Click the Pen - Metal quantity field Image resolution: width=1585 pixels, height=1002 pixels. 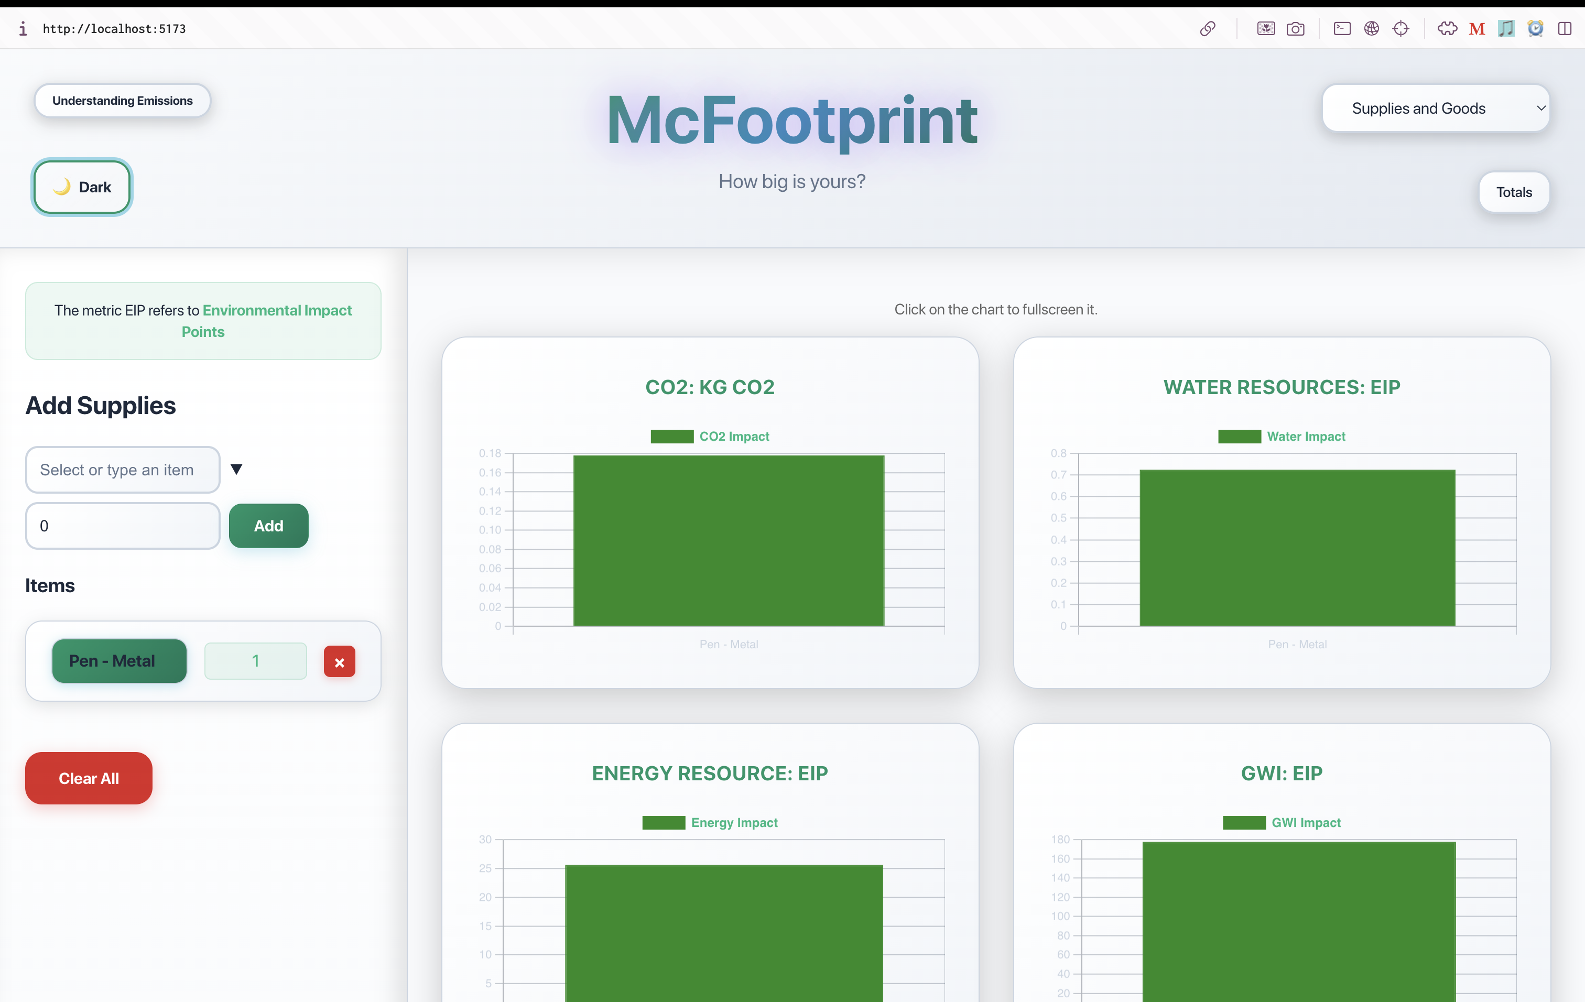pos(255,660)
